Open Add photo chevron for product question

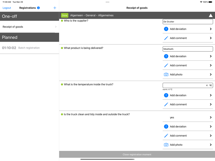click(211, 75)
